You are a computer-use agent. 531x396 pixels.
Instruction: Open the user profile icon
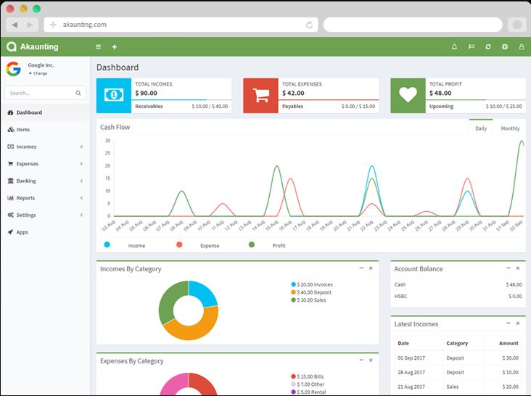pos(522,46)
